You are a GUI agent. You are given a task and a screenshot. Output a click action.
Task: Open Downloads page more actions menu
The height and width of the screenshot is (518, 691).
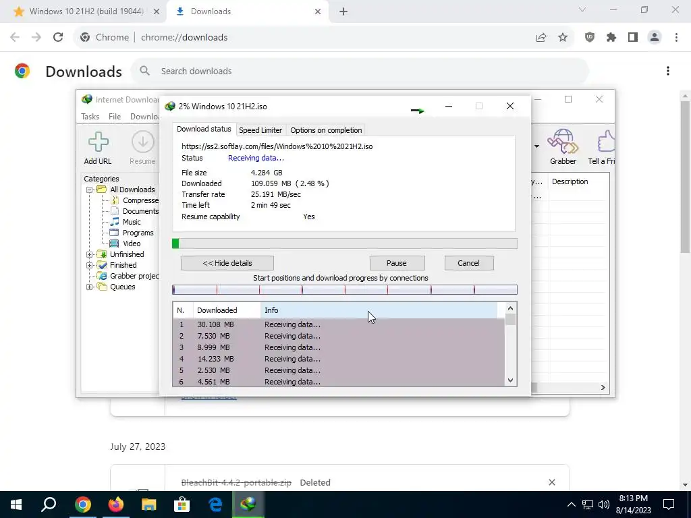tap(668, 71)
